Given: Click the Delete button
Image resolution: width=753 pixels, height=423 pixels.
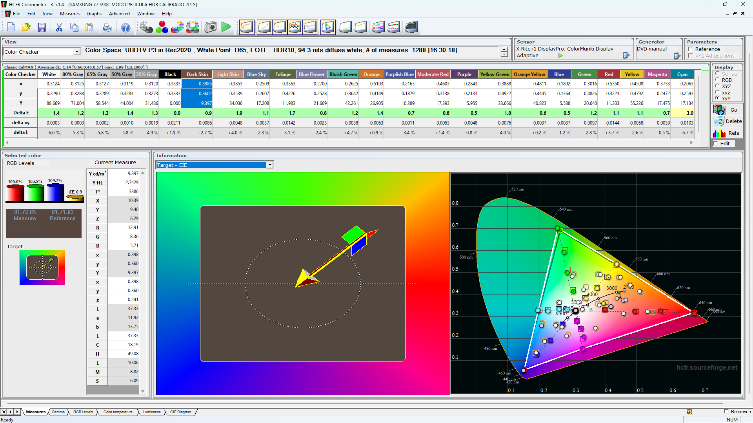Looking at the screenshot, I should pos(728,121).
